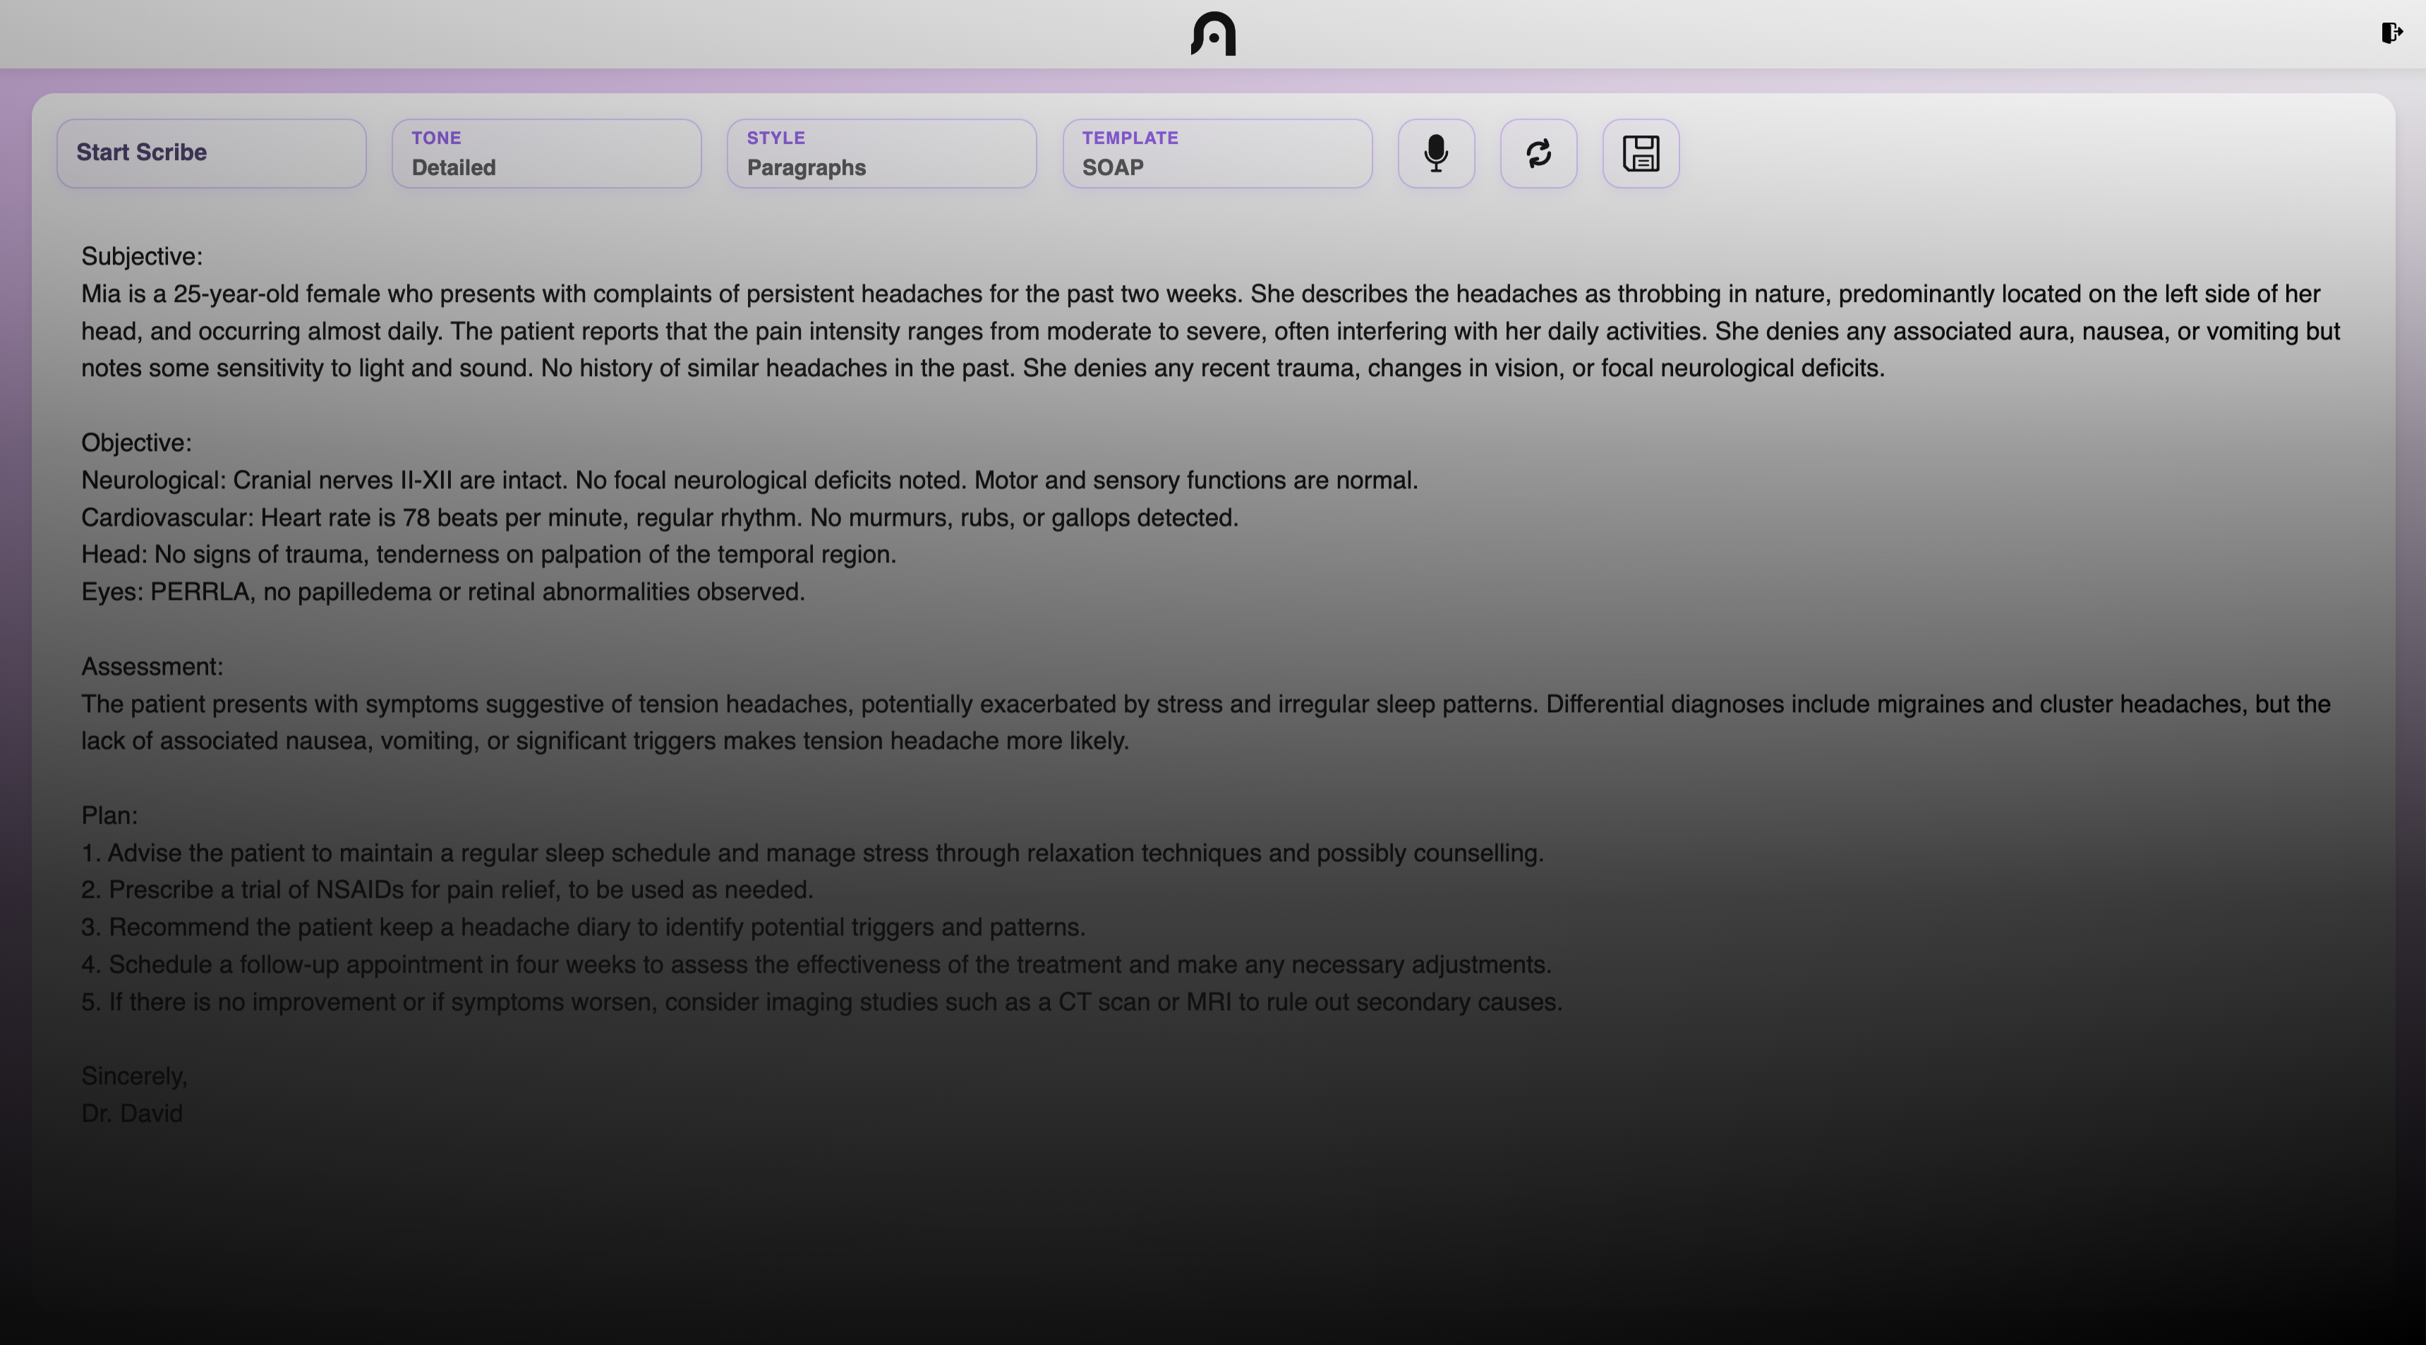
Task: Click the Plan heading line
Action: coord(109,816)
